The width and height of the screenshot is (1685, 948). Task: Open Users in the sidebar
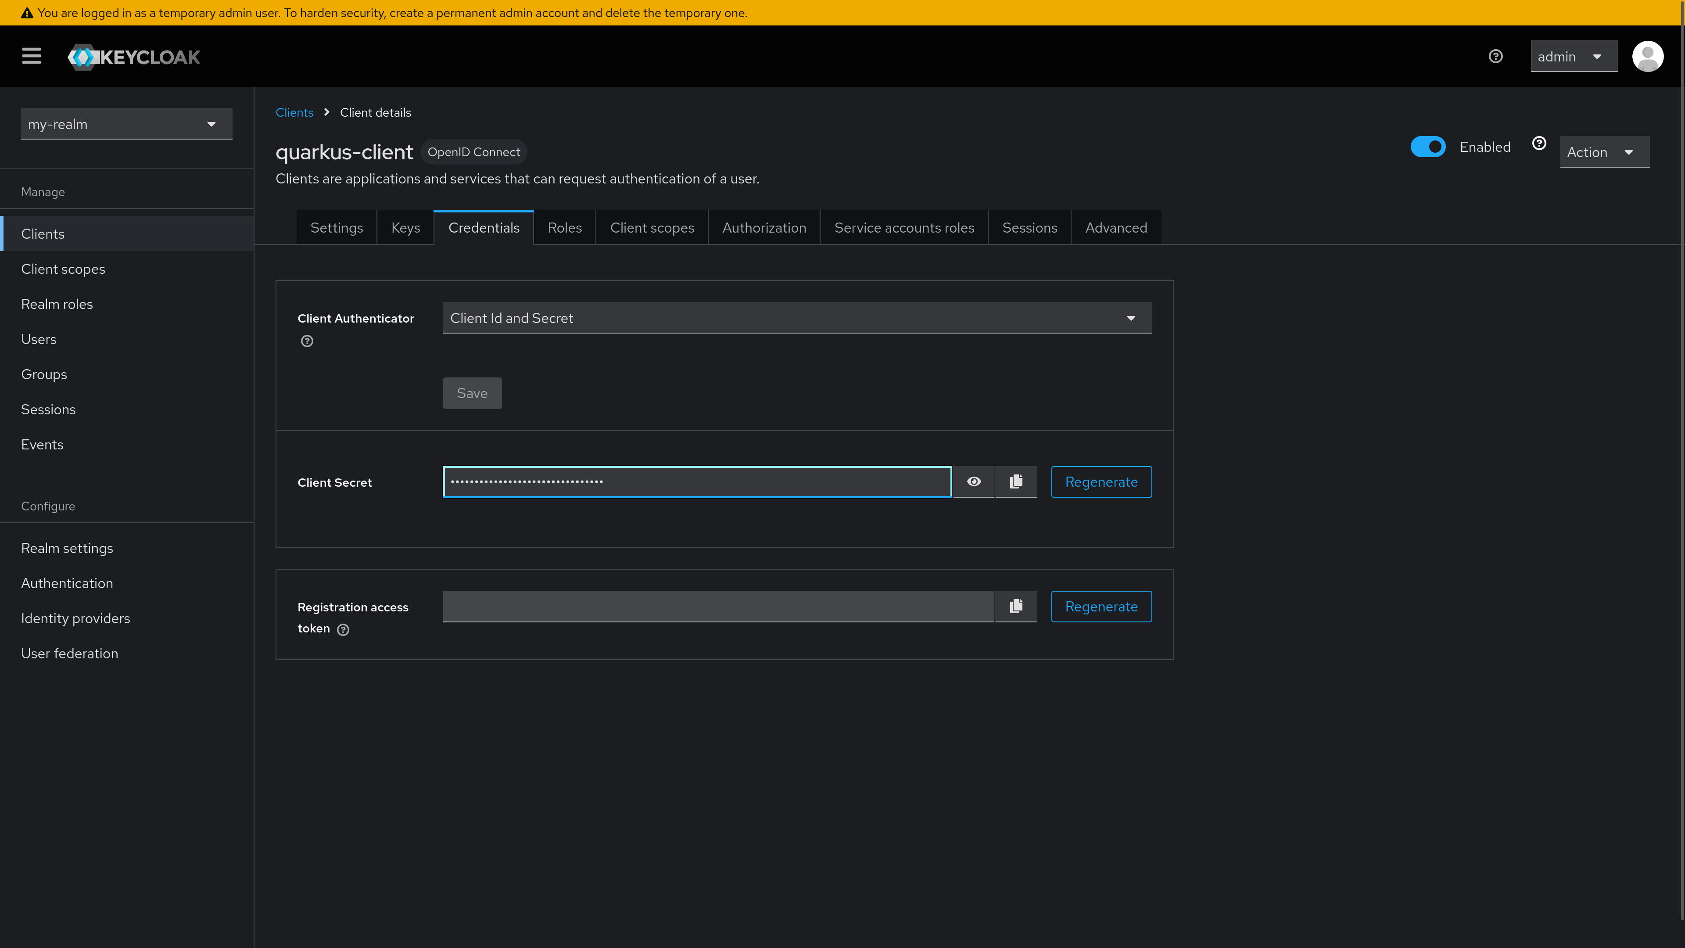(127, 339)
